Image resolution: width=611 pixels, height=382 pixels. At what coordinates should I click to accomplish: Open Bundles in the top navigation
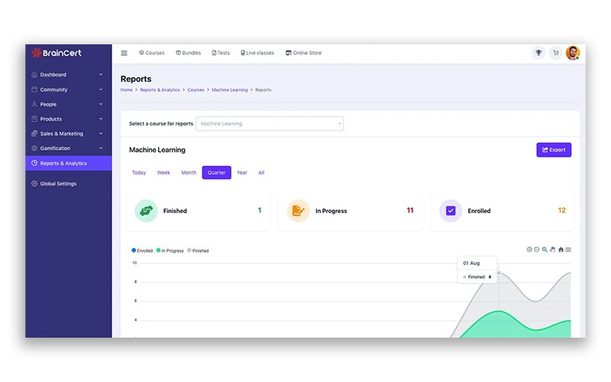coord(188,53)
